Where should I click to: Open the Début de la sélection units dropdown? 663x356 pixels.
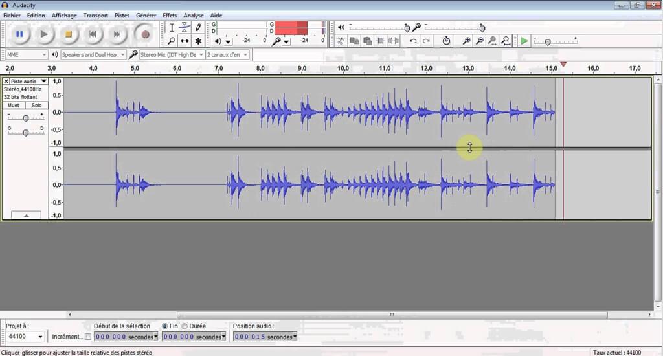click(155, 337)
